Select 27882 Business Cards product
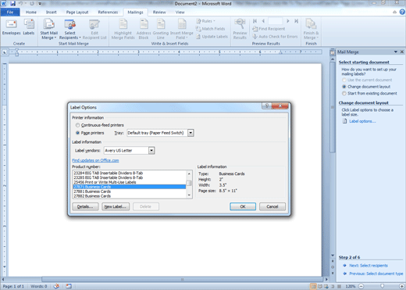 (x=130, y=196)
